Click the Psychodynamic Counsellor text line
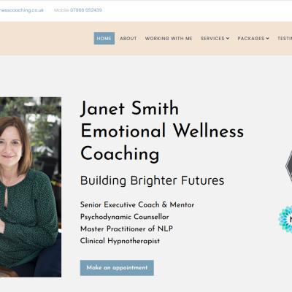The image size is (292, 292). click(125, 217)
